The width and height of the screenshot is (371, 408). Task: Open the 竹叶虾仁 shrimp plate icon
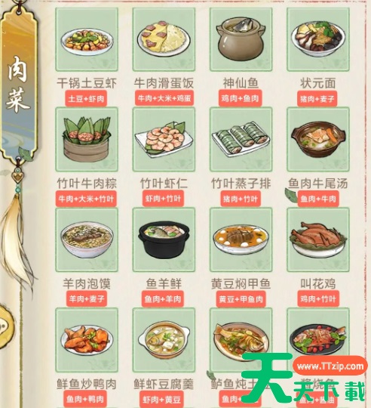[164, 139]
